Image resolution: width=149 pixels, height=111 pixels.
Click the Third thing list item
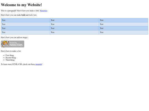click(10, 60)
